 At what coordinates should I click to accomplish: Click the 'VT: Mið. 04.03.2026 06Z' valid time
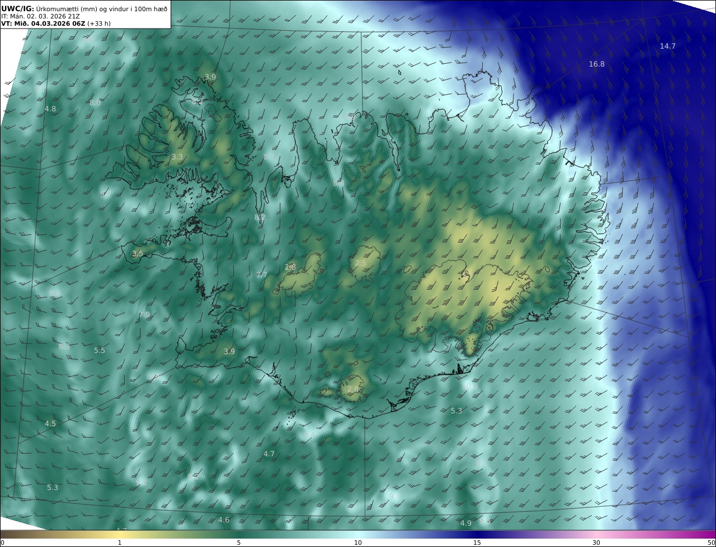point(43,23)
